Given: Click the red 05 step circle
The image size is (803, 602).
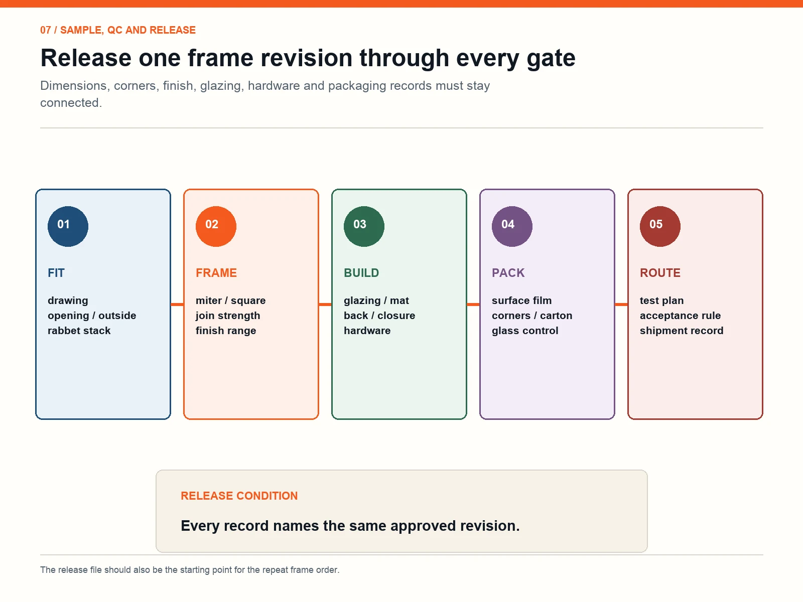Looking at the screenshot, I should 660,226.
